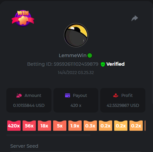Select the 18x multiplier chip
Viewport: 153px width, 152px height.
click(44, 126)
